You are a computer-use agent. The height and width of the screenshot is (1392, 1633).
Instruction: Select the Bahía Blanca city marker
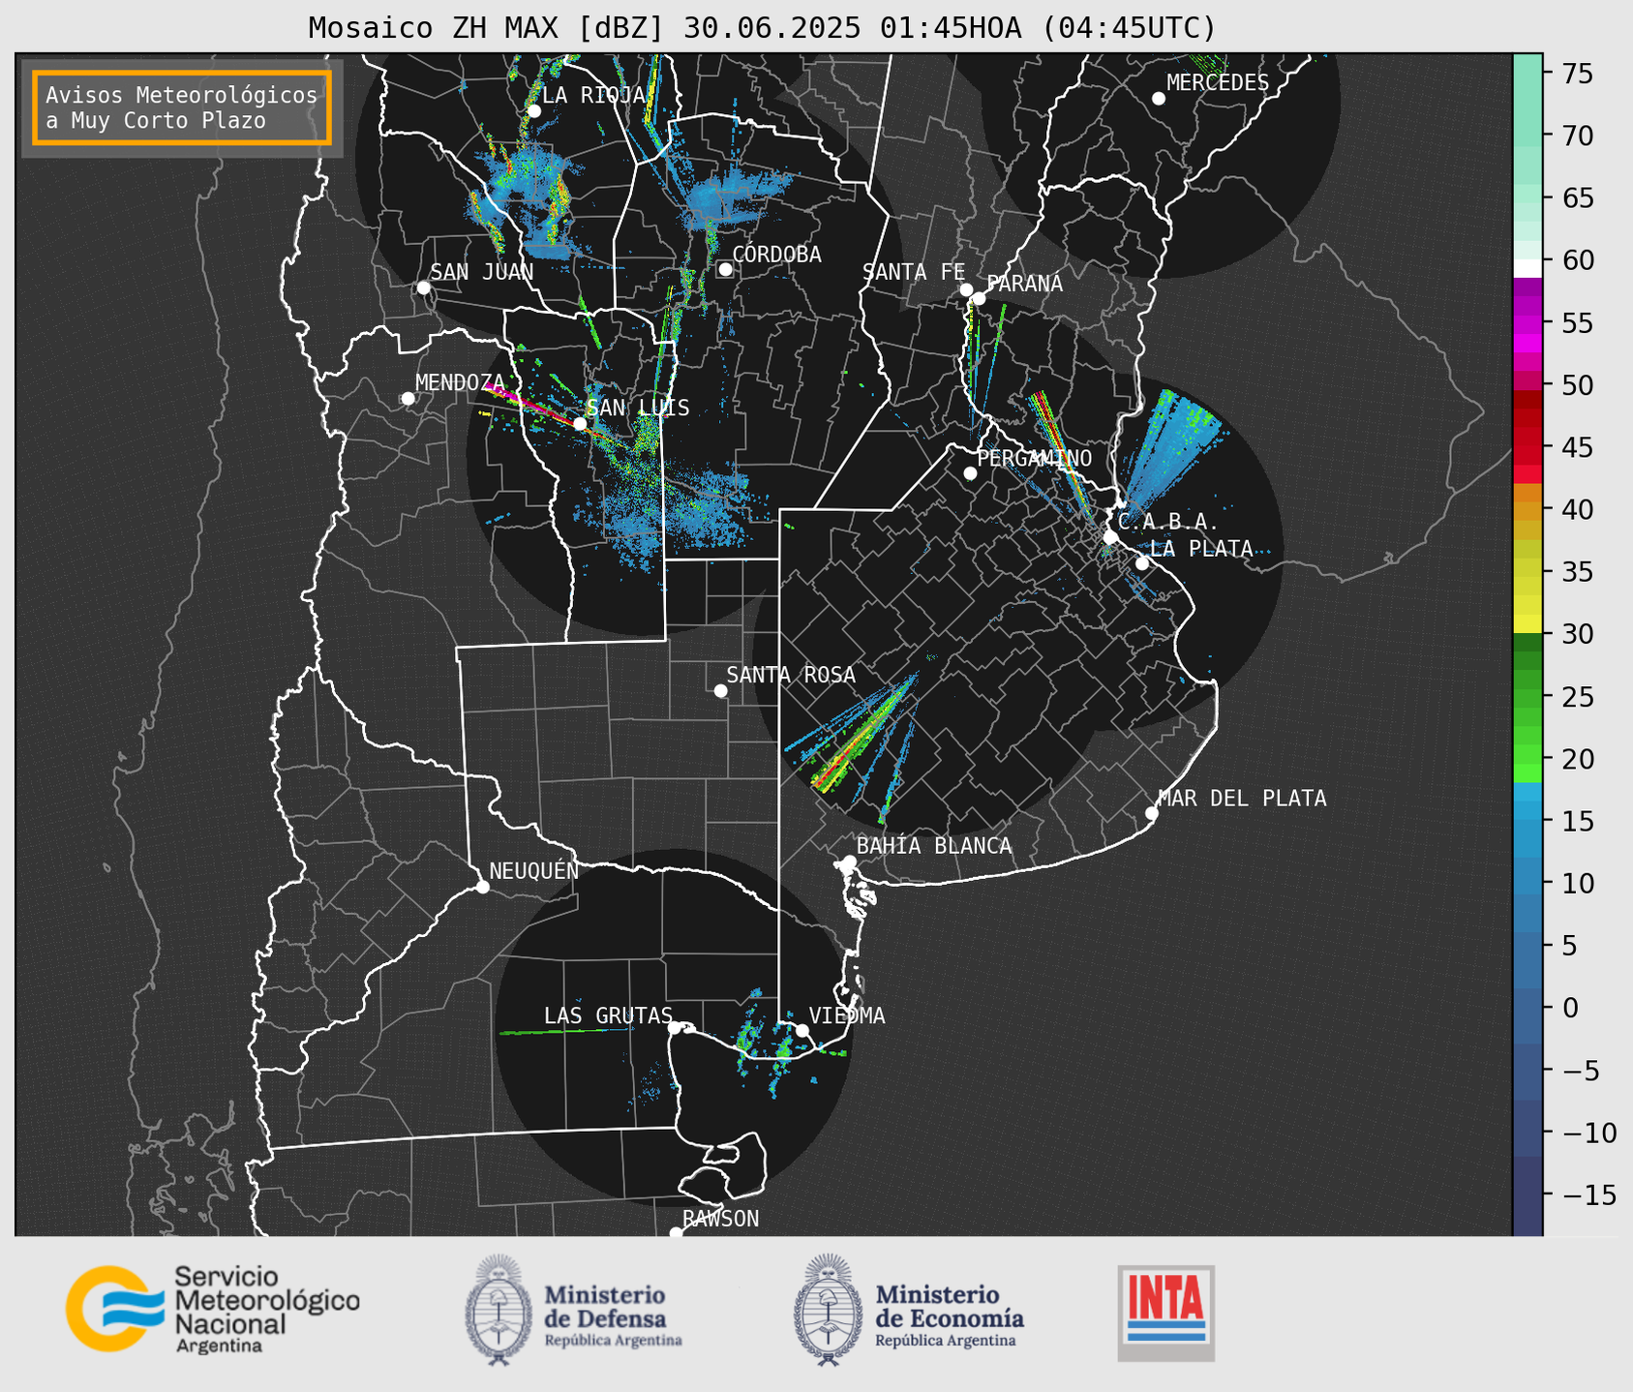tap(849, 862)
